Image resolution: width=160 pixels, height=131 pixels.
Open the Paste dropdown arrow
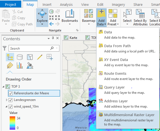[6, 24]
